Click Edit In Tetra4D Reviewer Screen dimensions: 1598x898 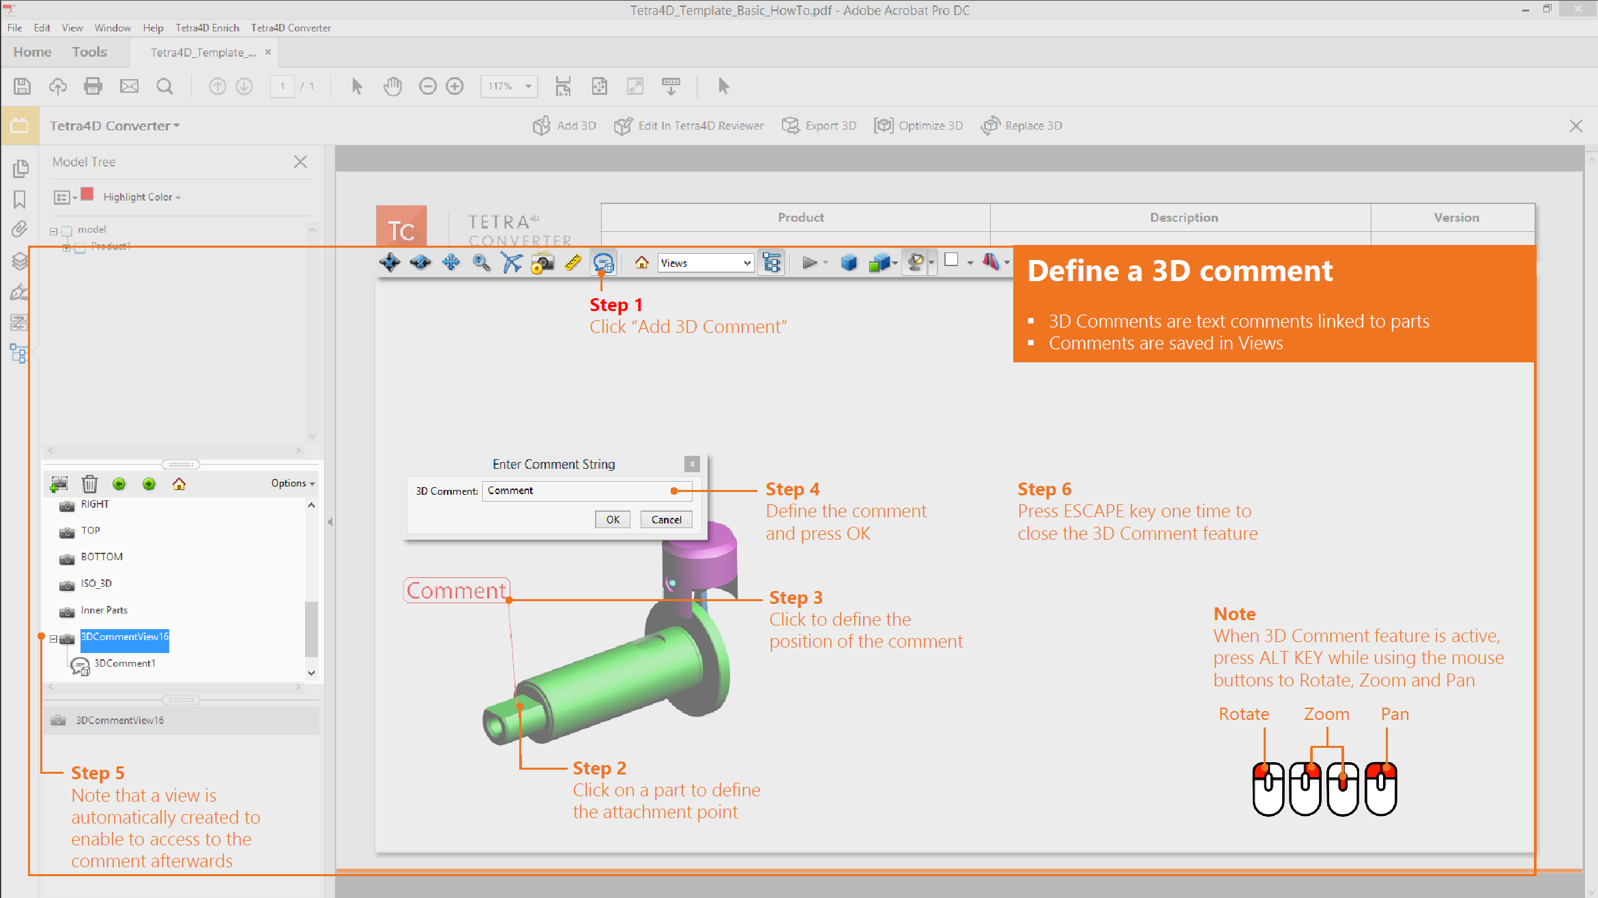tap(688, 126)
